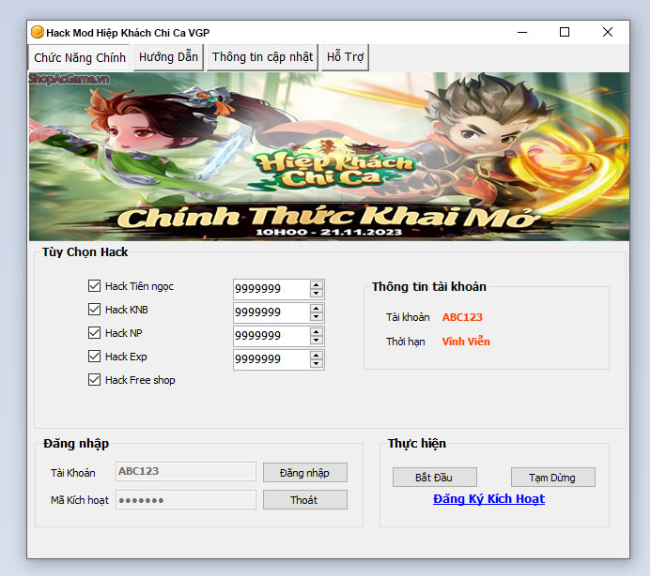Toggle the Hack KNB checkbox
The height and width of the screenshot is (578, 651).
[94, 310]
